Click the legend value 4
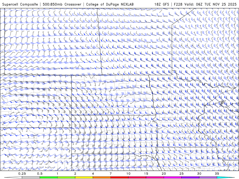This screenshot has width=239, height=179. click(93, 174)
